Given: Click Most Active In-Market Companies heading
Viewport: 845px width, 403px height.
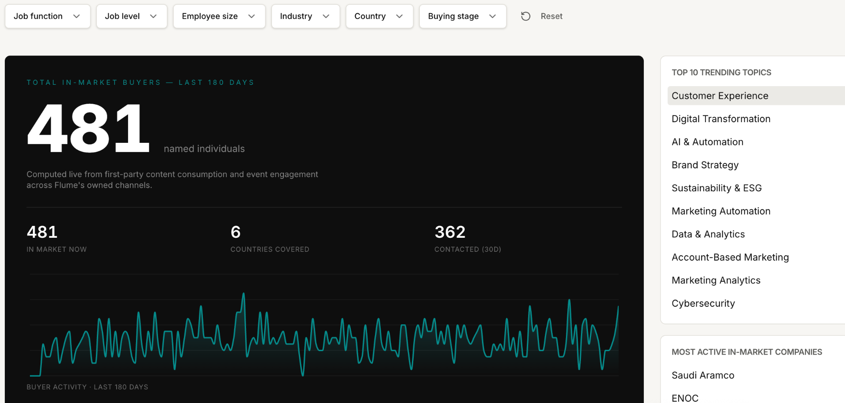Looking at the screenshot, I should point(747,352).
